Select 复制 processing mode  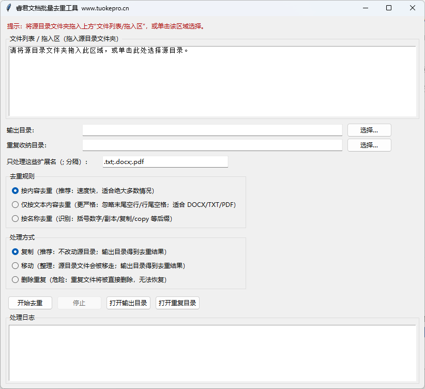[15, 252]
